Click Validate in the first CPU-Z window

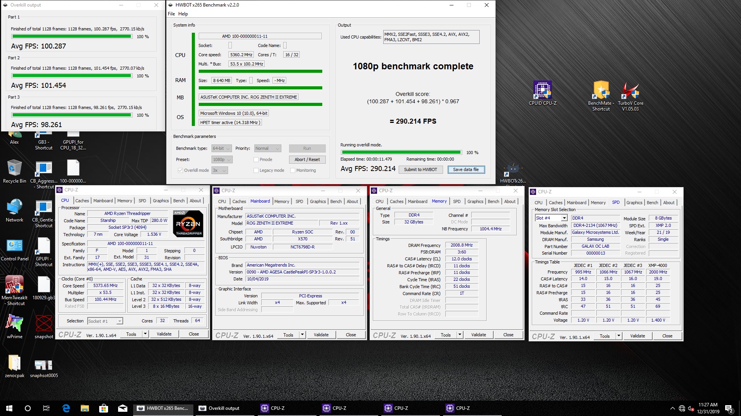164,334
